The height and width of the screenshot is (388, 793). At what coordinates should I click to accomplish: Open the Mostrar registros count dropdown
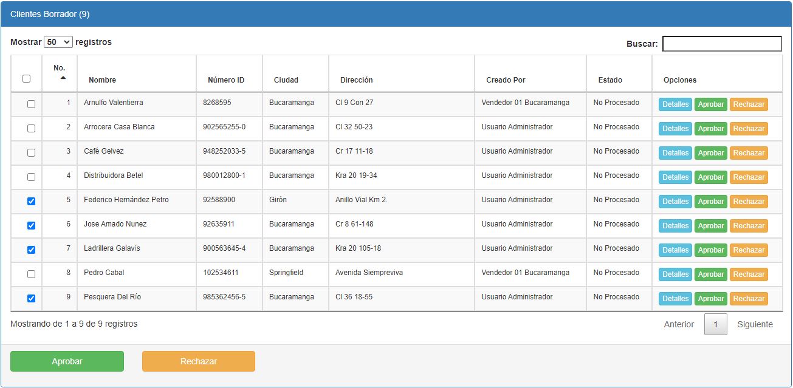point(58,42)
